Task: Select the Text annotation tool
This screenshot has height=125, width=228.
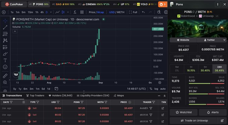Action: [5, 60]
